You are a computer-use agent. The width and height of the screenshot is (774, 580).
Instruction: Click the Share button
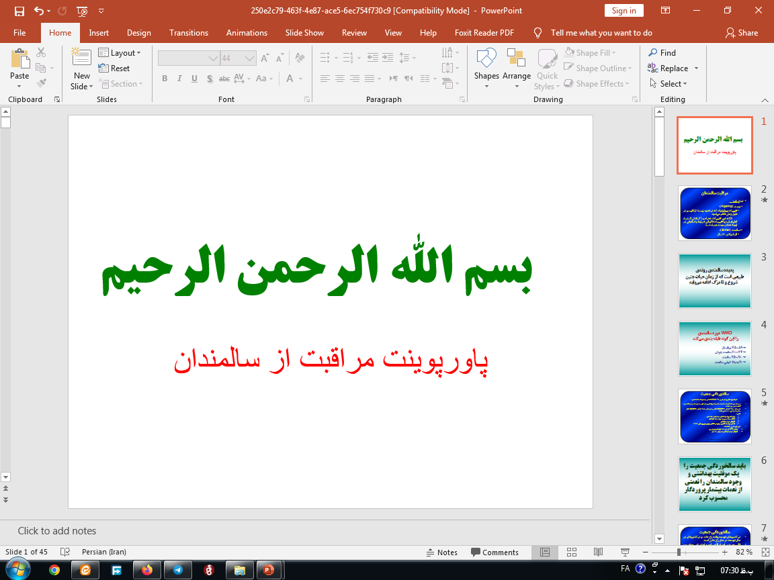(742, 32)
